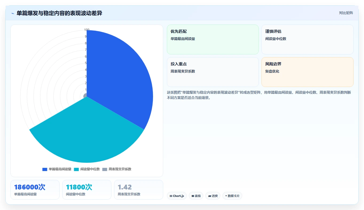Open the 谨慎评估 card
Screen dimensions: 364x210
pyautogui.click(x=307, y=39)
